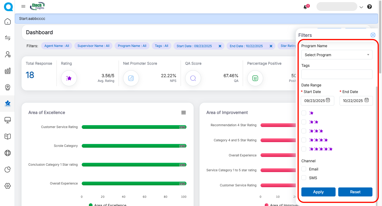382x206 pixels.
Task: Expand the Select Program dropdown
Action: click(337, 55)
